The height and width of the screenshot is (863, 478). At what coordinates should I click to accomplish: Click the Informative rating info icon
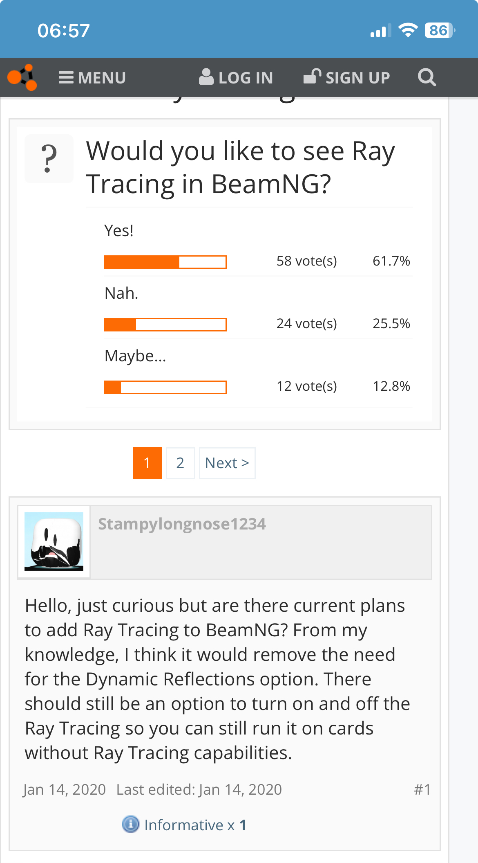131,824
